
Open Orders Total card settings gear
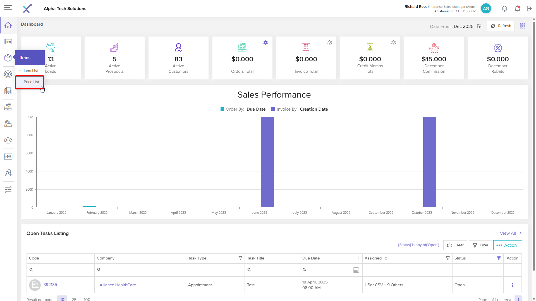pyautogui.click(x=265, y=43)
